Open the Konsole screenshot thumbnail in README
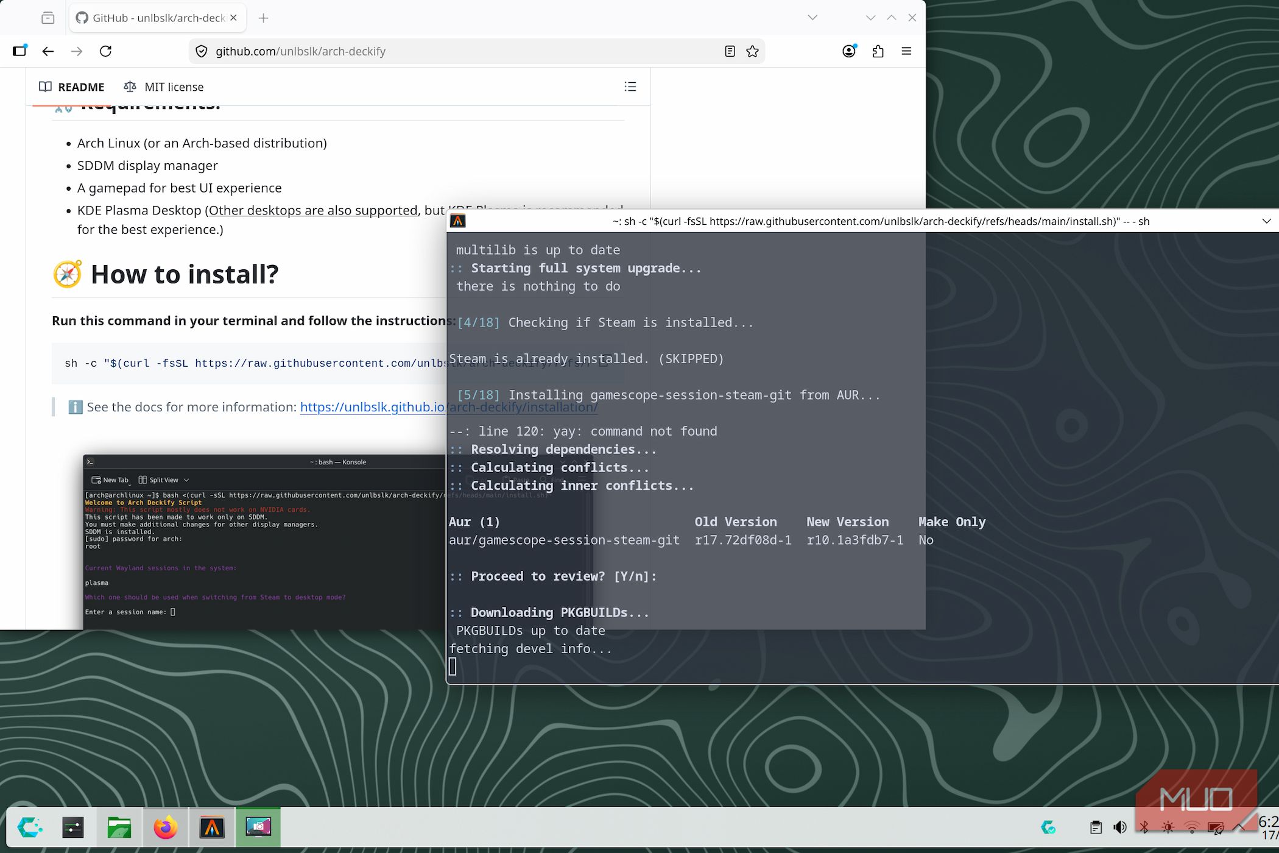1279x853 pixels. click(265, 542)
